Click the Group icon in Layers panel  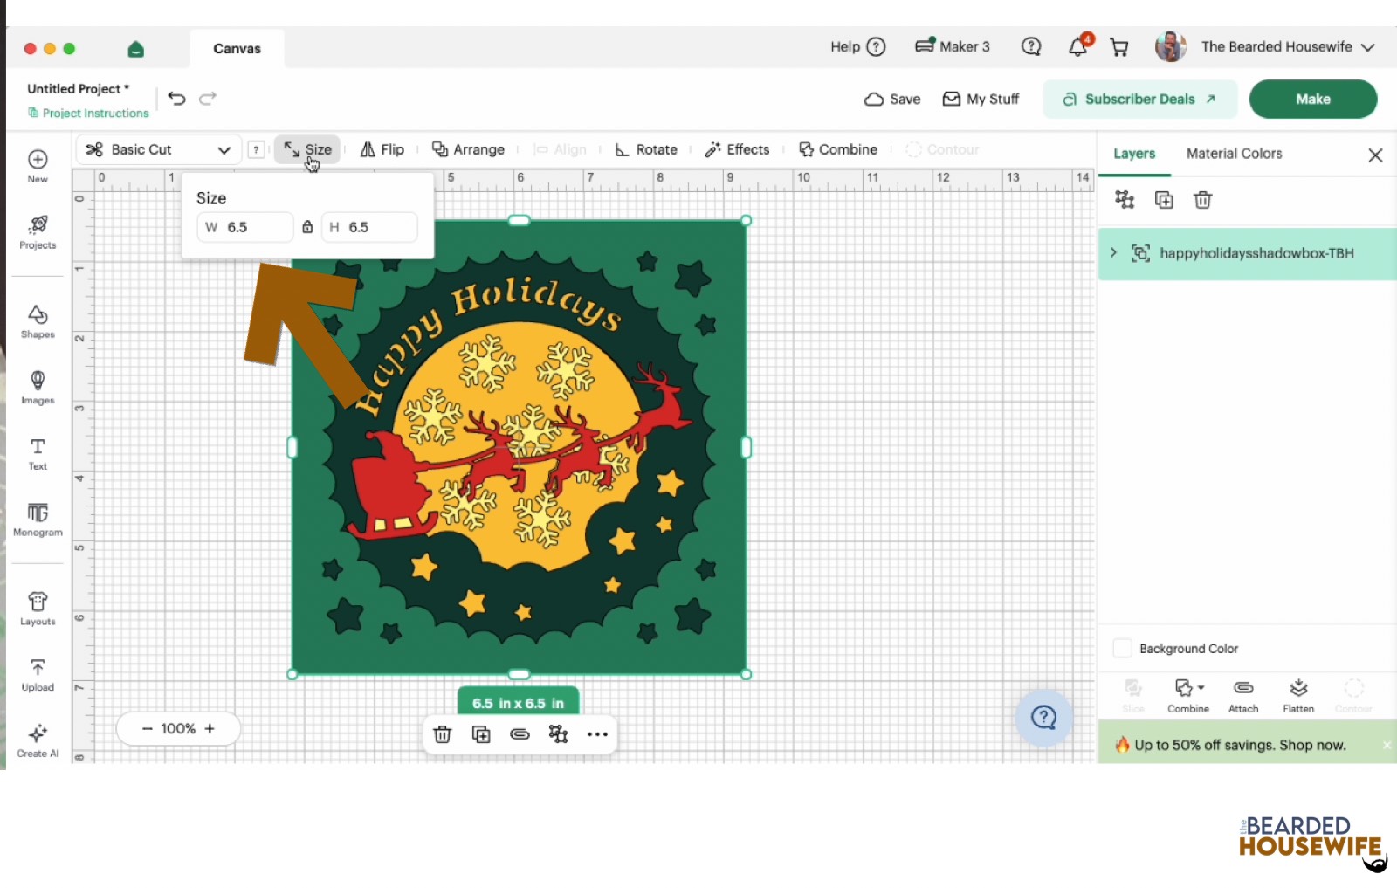click(x=1125, y=200)
